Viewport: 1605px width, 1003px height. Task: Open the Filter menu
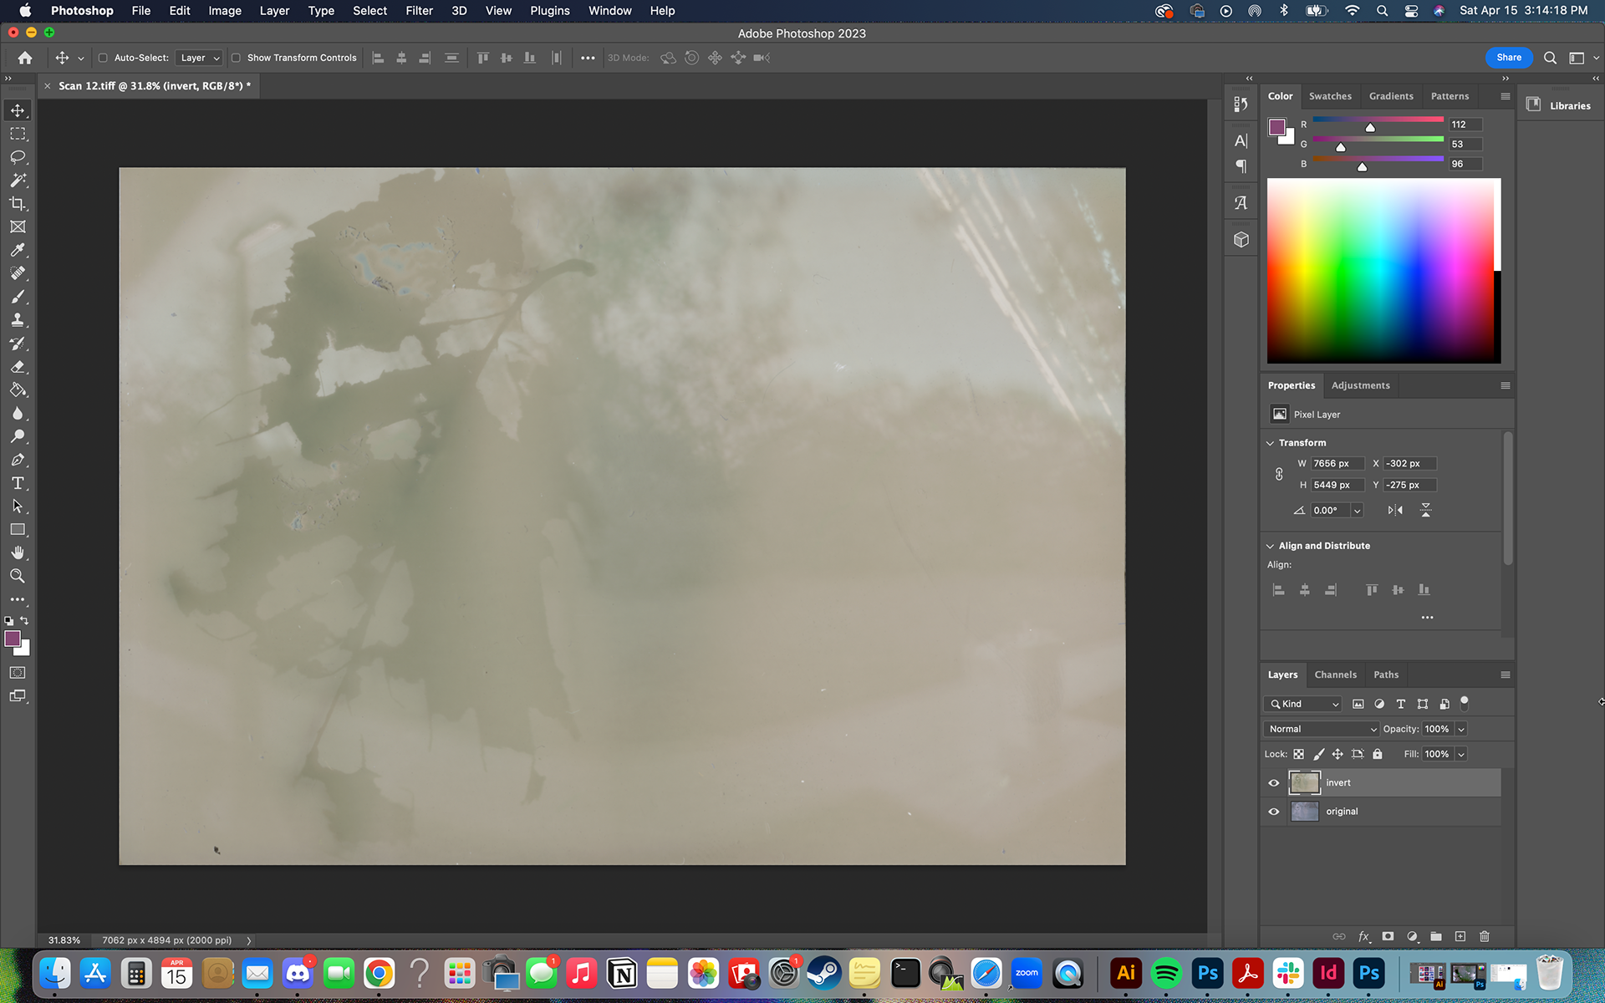(419, 11)
